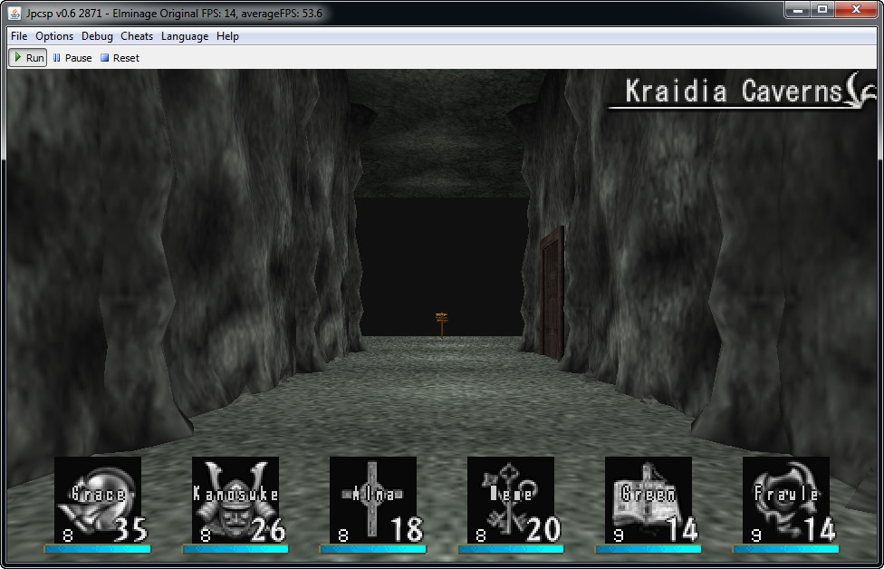Viewport: 884px width, 569px height.
Task: Close the Jpcsp window
Action: pyautogui.click(x=856, y=10)
